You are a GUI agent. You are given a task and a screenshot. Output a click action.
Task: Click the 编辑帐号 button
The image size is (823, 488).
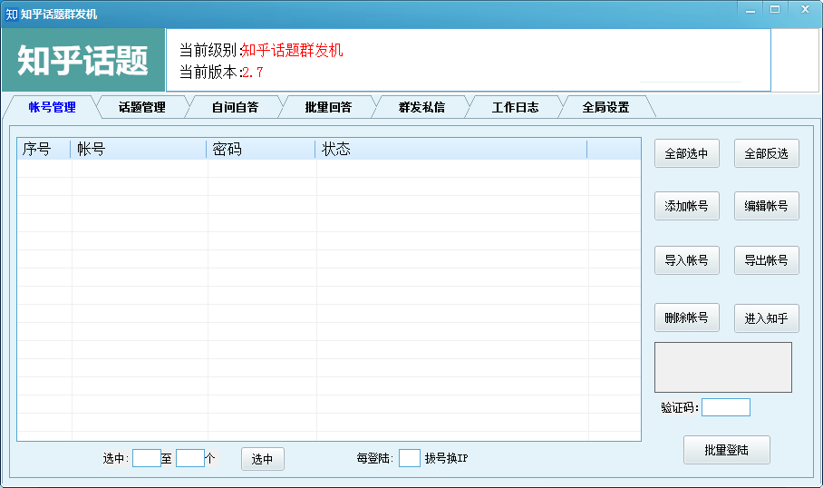pos(766,206)
